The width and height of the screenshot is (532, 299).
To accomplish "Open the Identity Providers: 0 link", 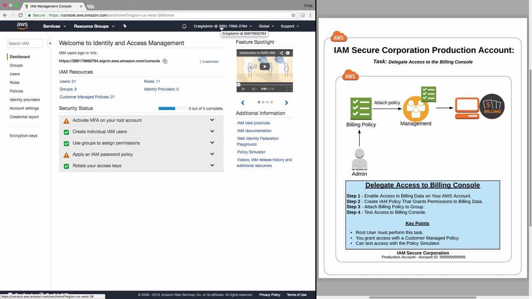I will (161, 89).
